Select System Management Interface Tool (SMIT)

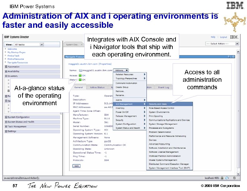tap(170, 168)
